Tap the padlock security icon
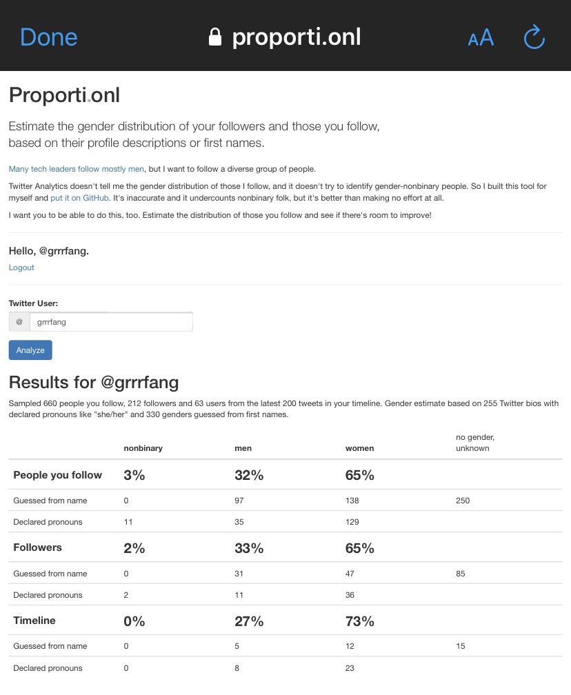The height and width of the screenshot is (695, 571). [x=215, y=37]
